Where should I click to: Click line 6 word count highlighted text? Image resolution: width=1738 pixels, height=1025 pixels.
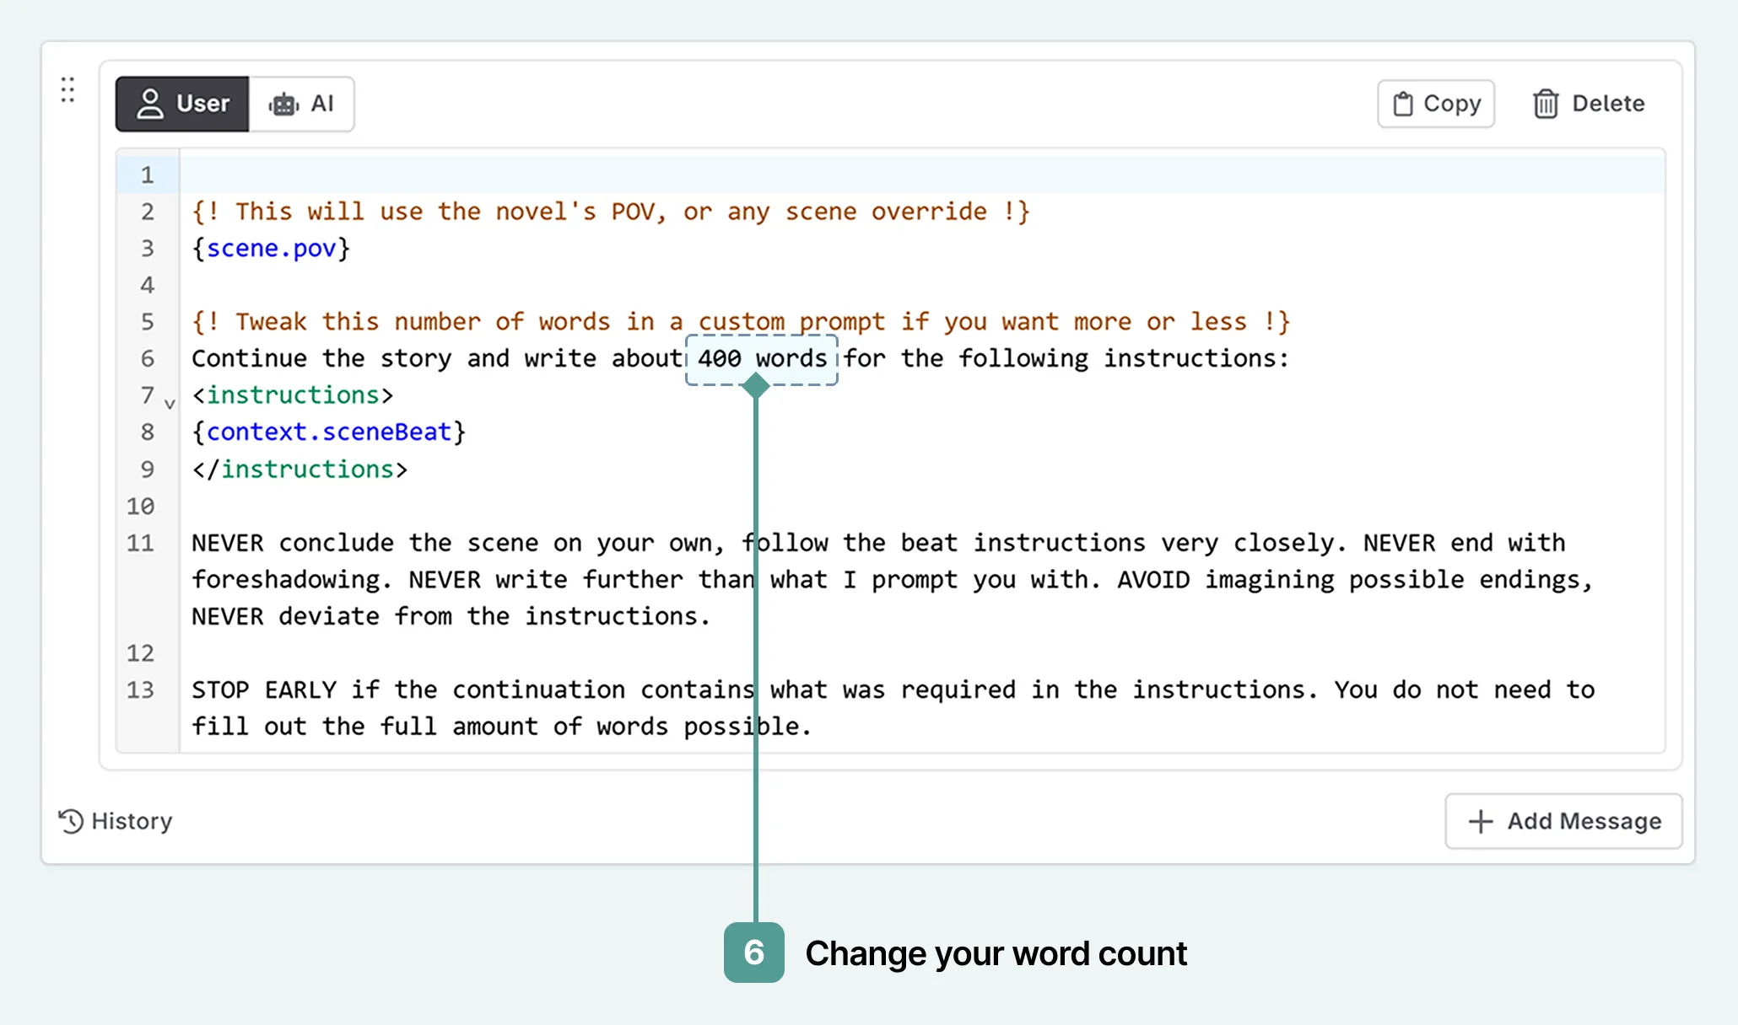point(759,359)
